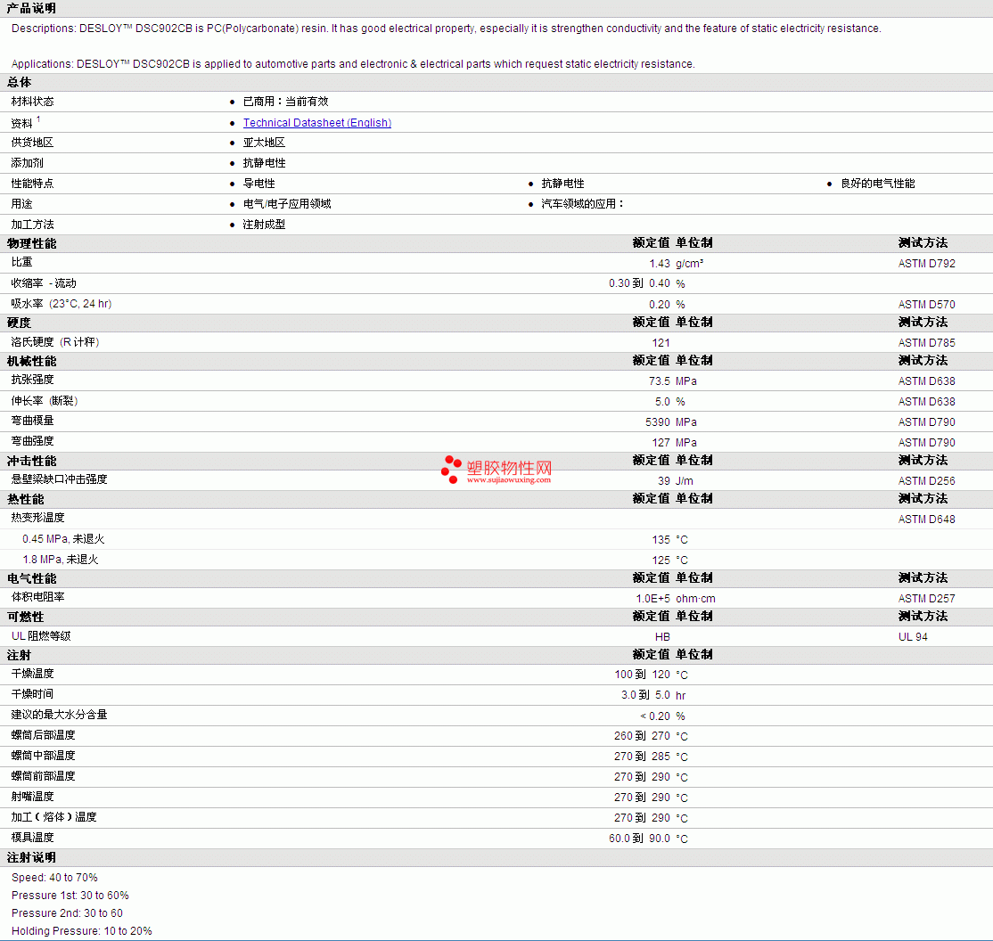This screenshot has width=993, height=941.
Task: Click the 建议的最大水分含量 row label
Action: 59,715
